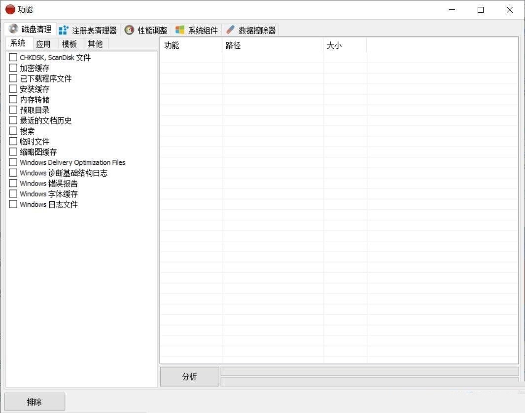Screen dimensions: 525x413
Task: Click the disk cleanup (磁盘清理) disc icon
Action: click(13, 29)
